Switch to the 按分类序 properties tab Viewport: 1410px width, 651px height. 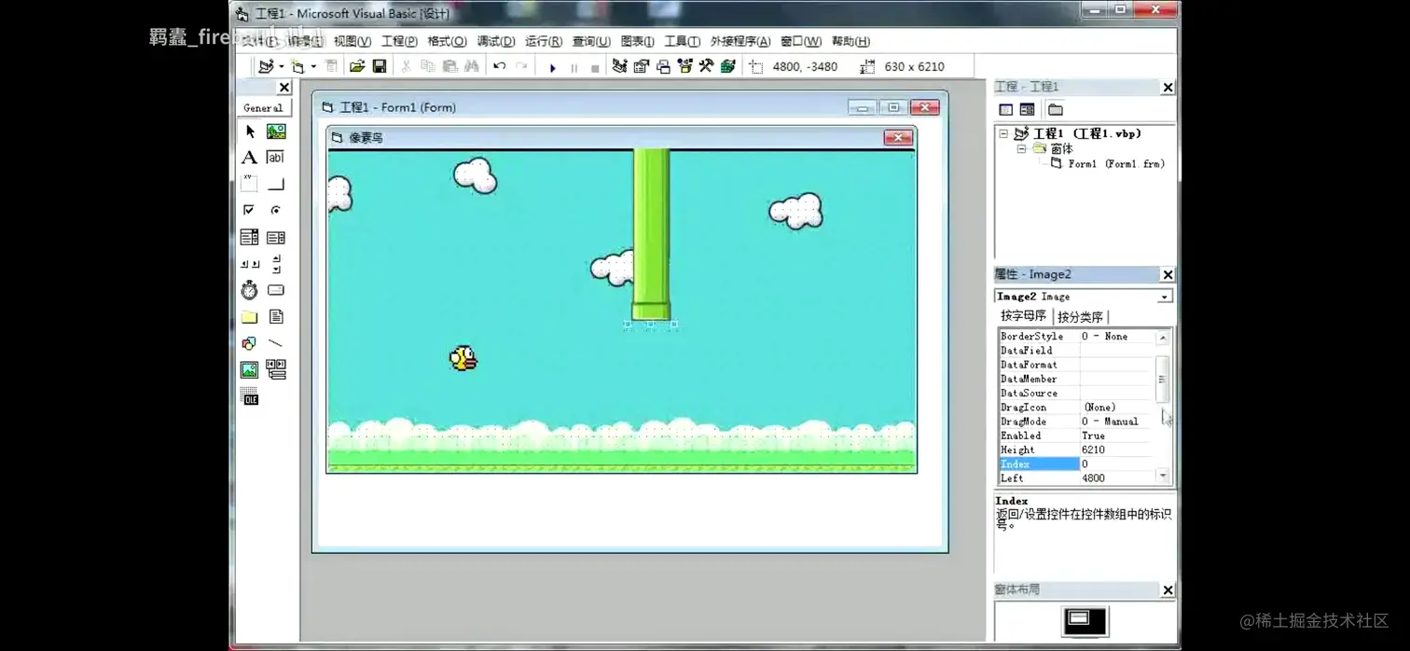(1080, 317)
